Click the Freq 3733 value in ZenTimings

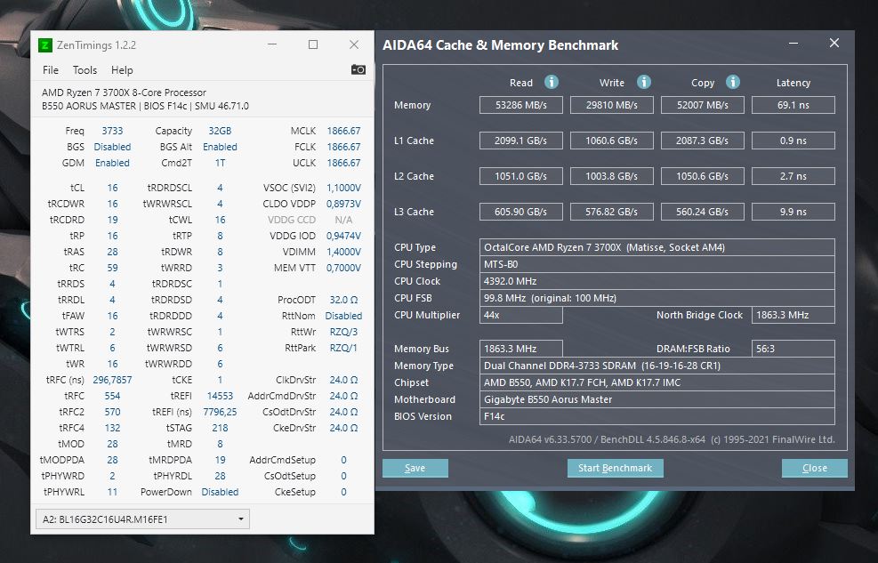(x=112, y=131)
